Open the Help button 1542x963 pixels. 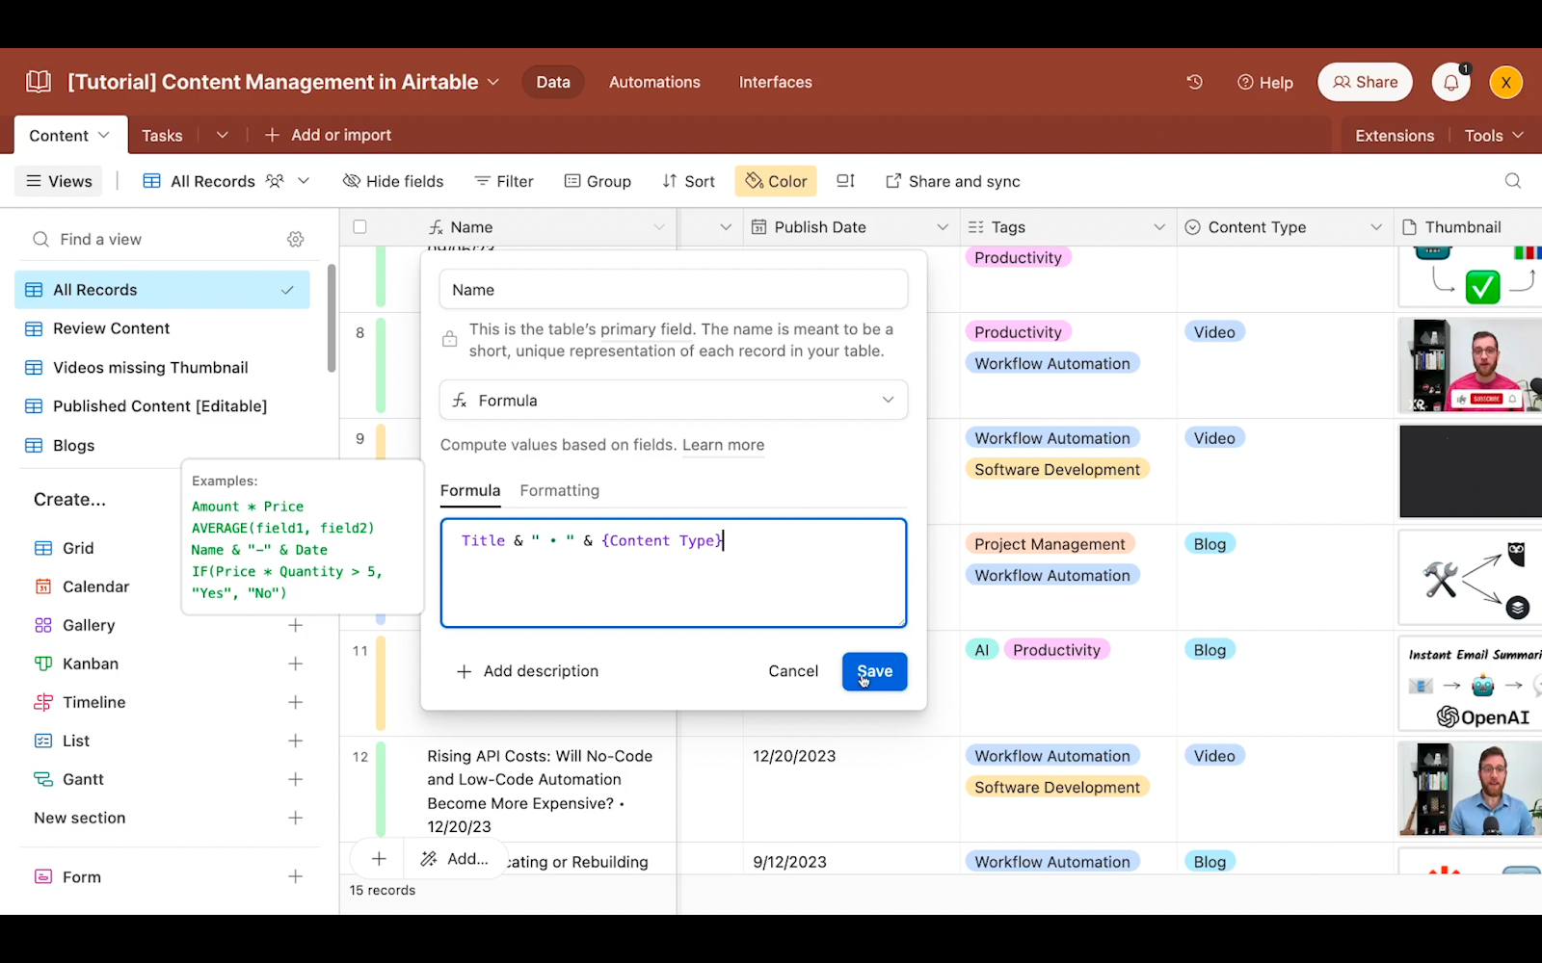tap(1265, 82)
